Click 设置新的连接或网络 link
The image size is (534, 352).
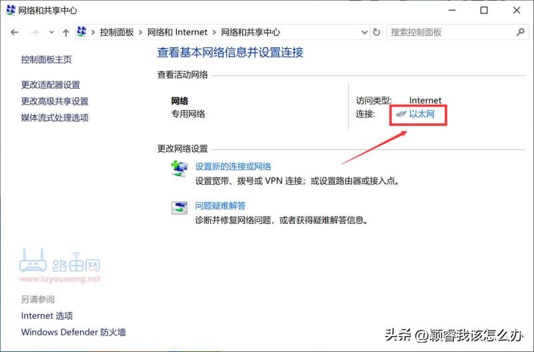pos(233,166)
